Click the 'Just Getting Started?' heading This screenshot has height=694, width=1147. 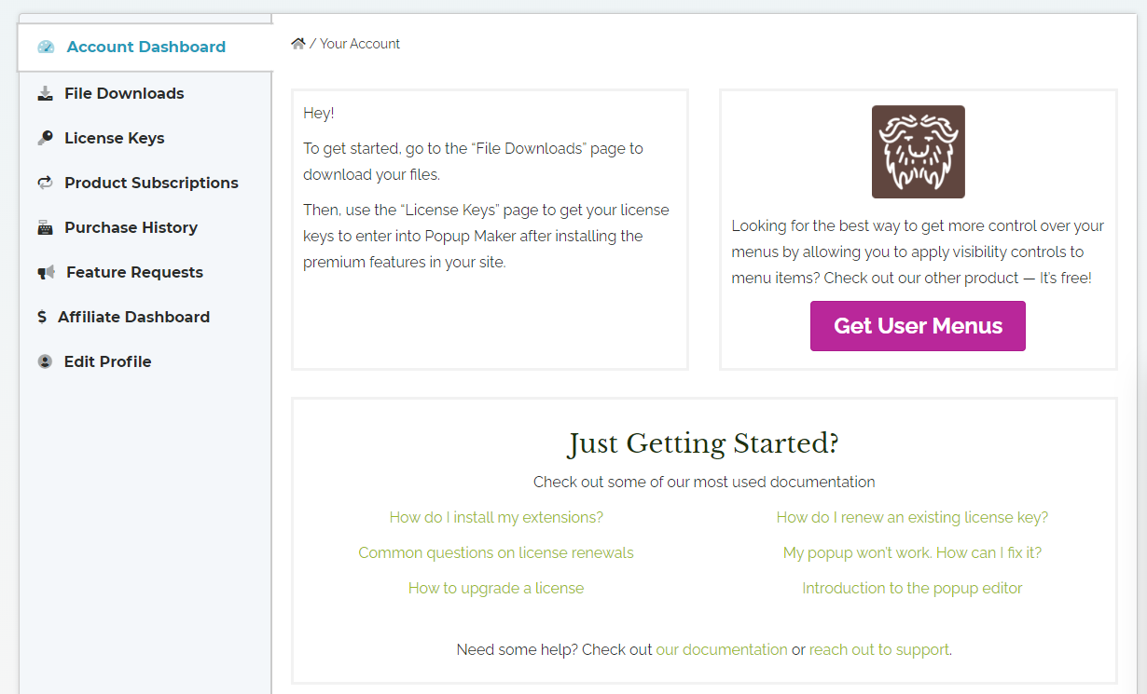coord(704,443)
